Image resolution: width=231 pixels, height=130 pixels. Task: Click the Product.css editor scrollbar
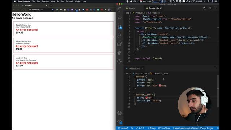[218, 91]
